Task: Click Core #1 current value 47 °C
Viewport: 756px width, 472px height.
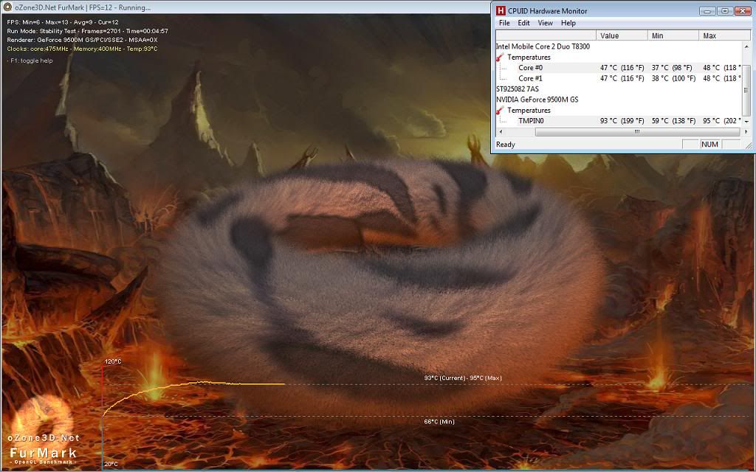Action: [x=622, y=78]
